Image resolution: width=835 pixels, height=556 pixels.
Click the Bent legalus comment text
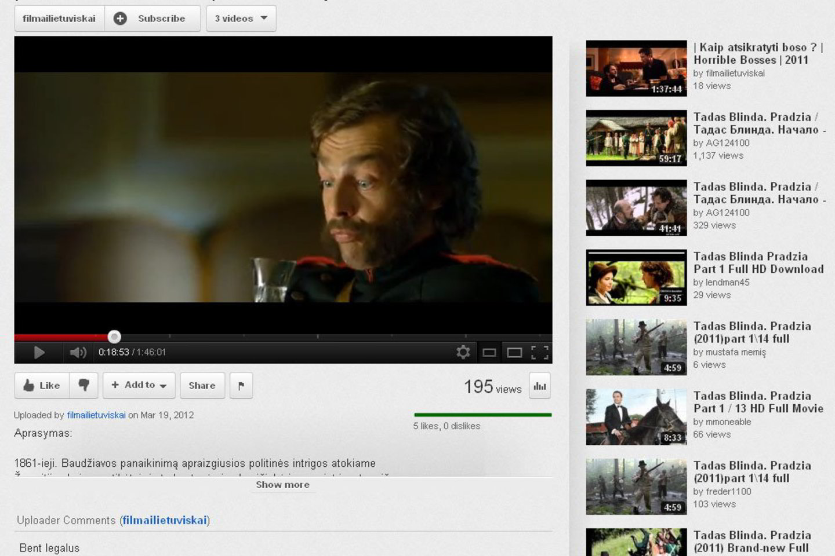click(49, 548)
